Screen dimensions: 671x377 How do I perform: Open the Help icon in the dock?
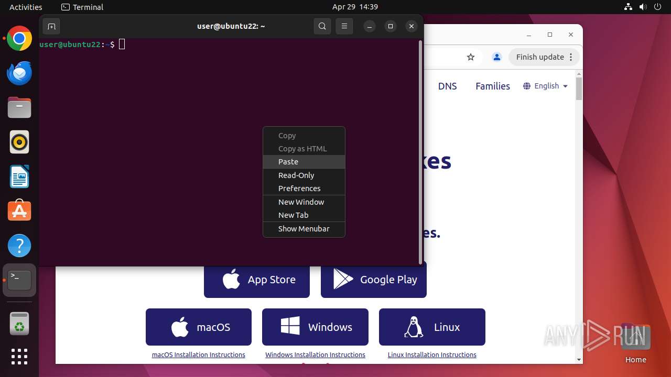(19, 246)
